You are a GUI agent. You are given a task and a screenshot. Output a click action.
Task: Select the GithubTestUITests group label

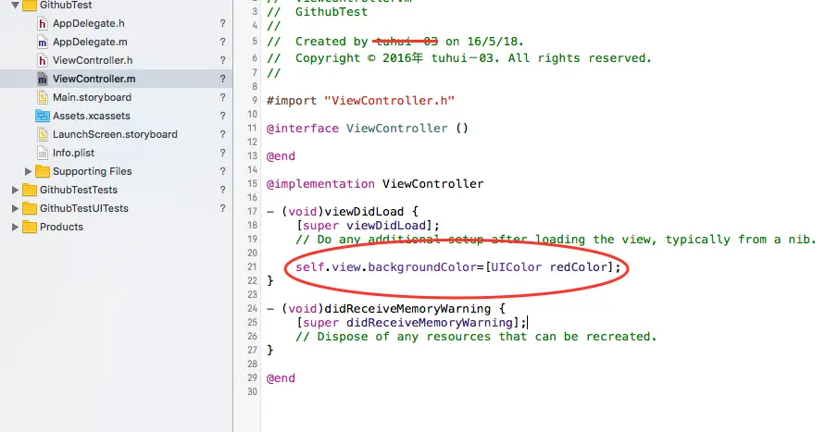tap(83, 208)
